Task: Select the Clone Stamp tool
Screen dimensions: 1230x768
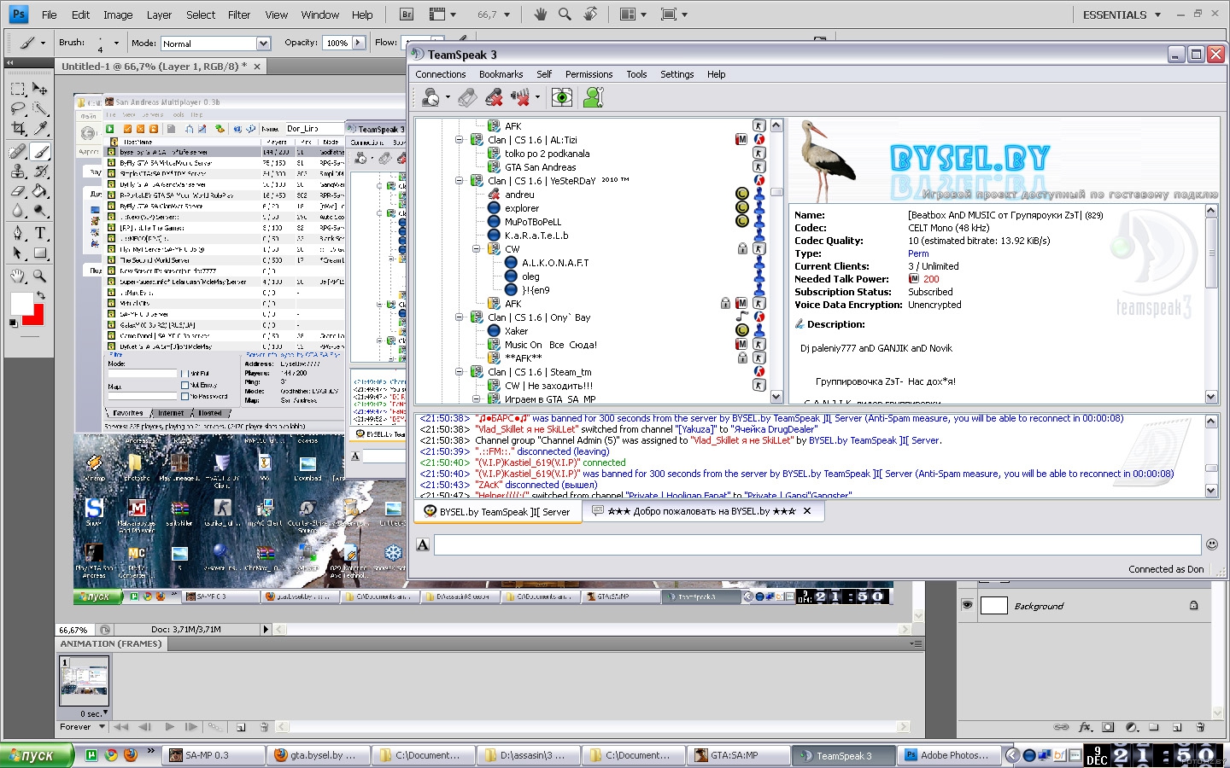Action: (17, 172)
